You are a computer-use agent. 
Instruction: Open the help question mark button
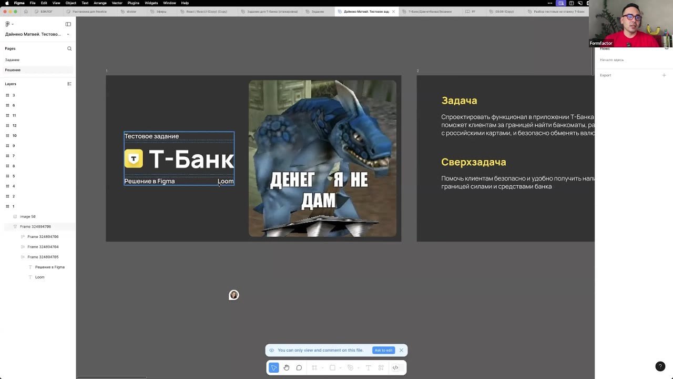[660, 366]
